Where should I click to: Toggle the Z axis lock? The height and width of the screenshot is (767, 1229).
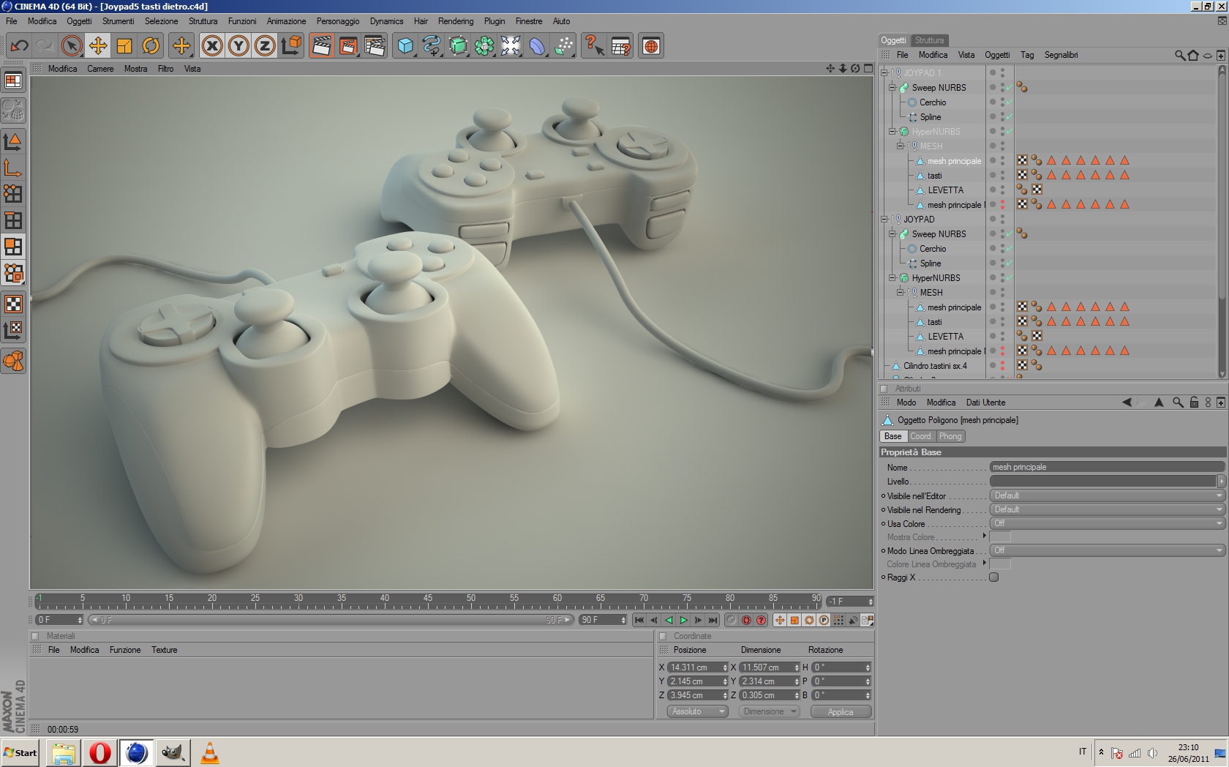click(x=265, y=46)
